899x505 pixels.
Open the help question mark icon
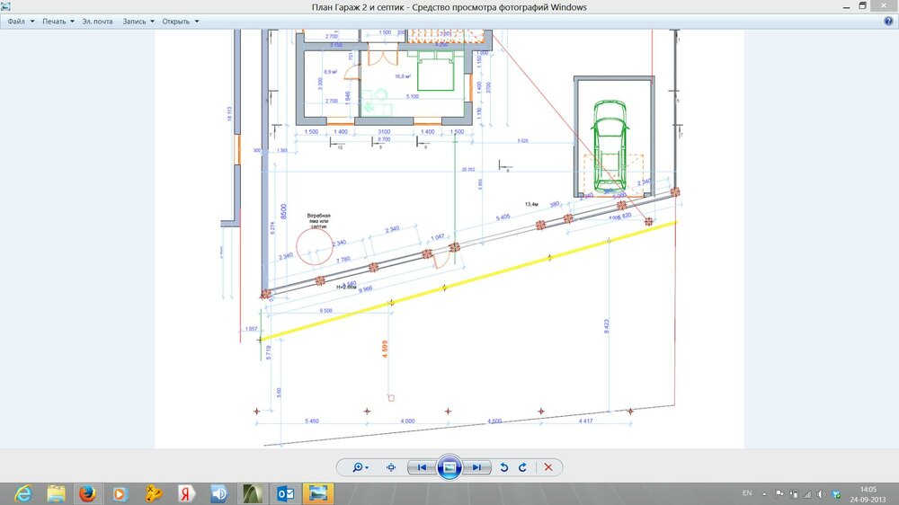pyautogui.click(x=888, y=22)
